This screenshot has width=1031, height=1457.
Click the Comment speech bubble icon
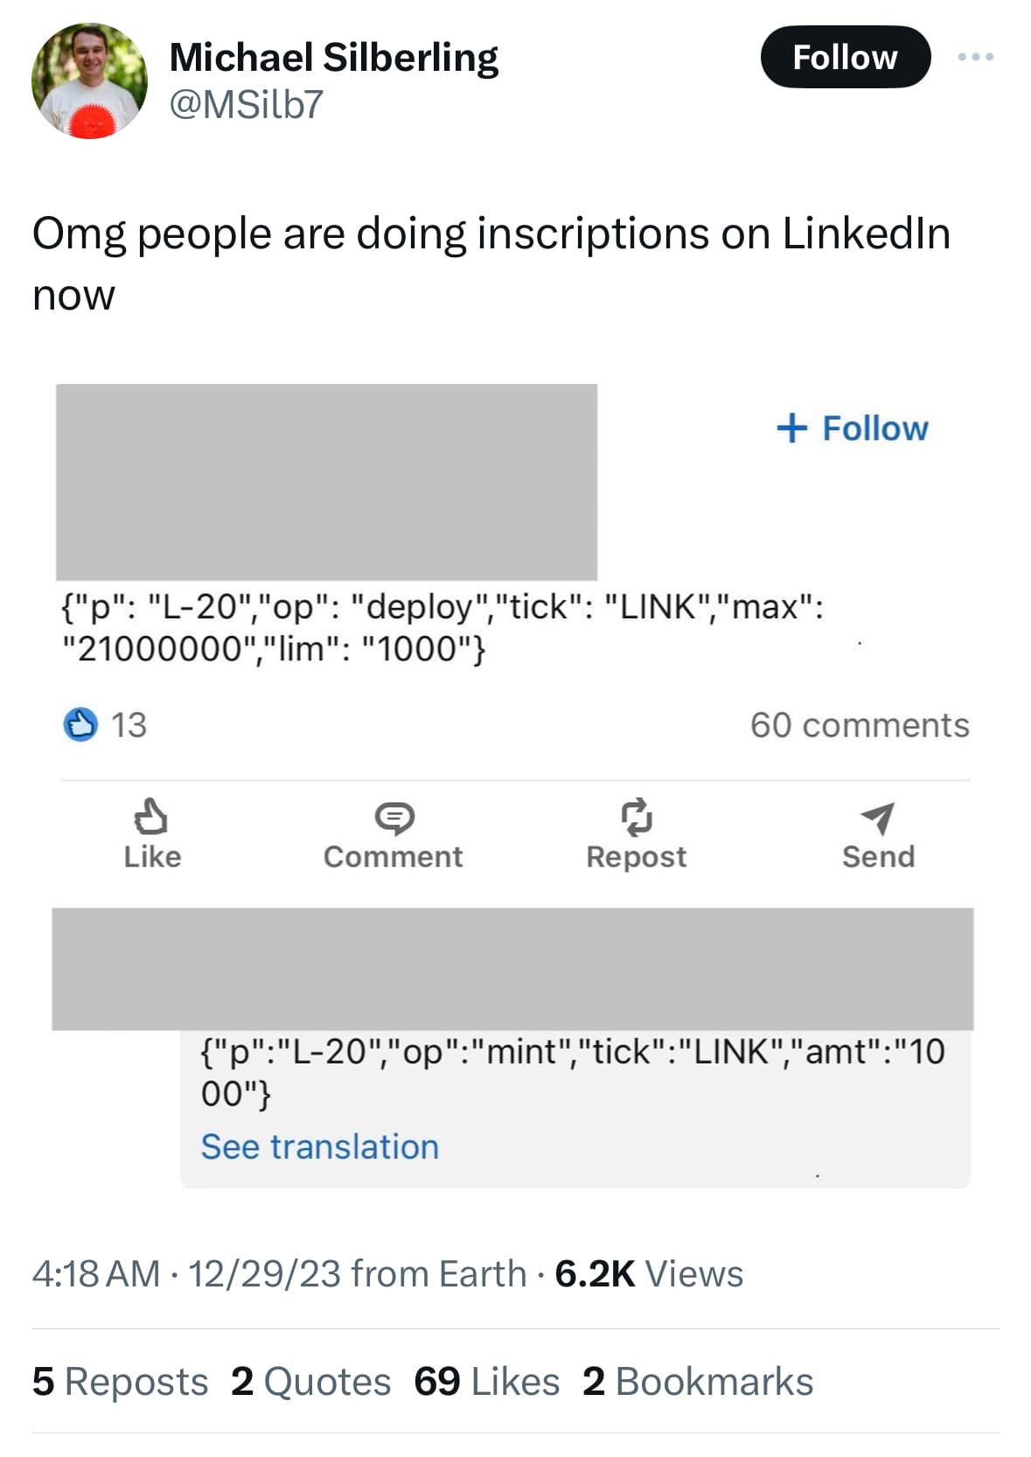394,818
